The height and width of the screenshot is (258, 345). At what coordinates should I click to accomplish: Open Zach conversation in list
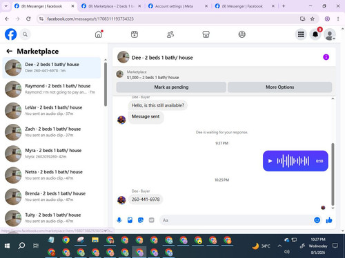52,132
